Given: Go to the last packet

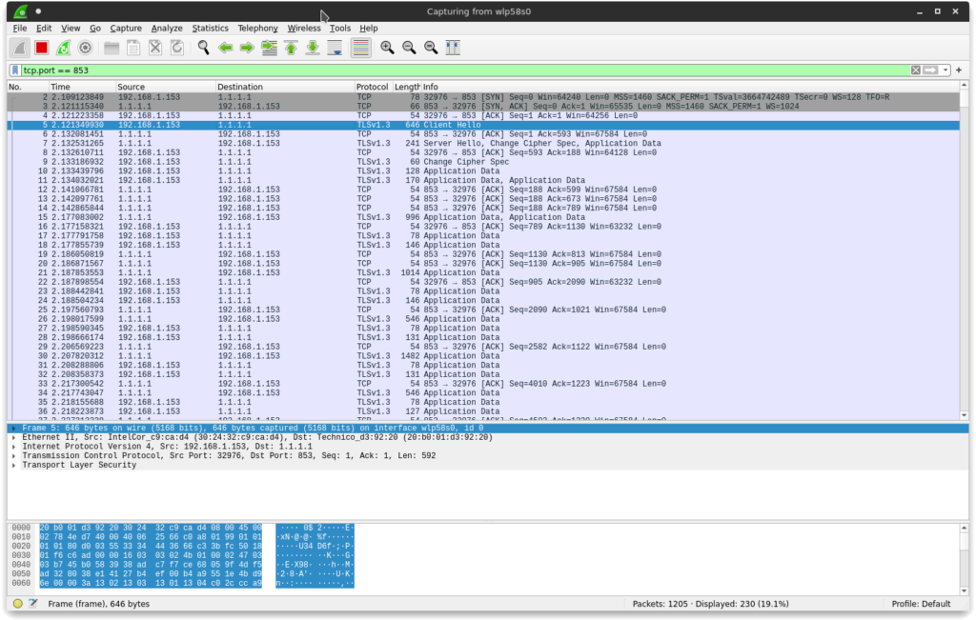Looking at the screenshot, I should [313, 47].
